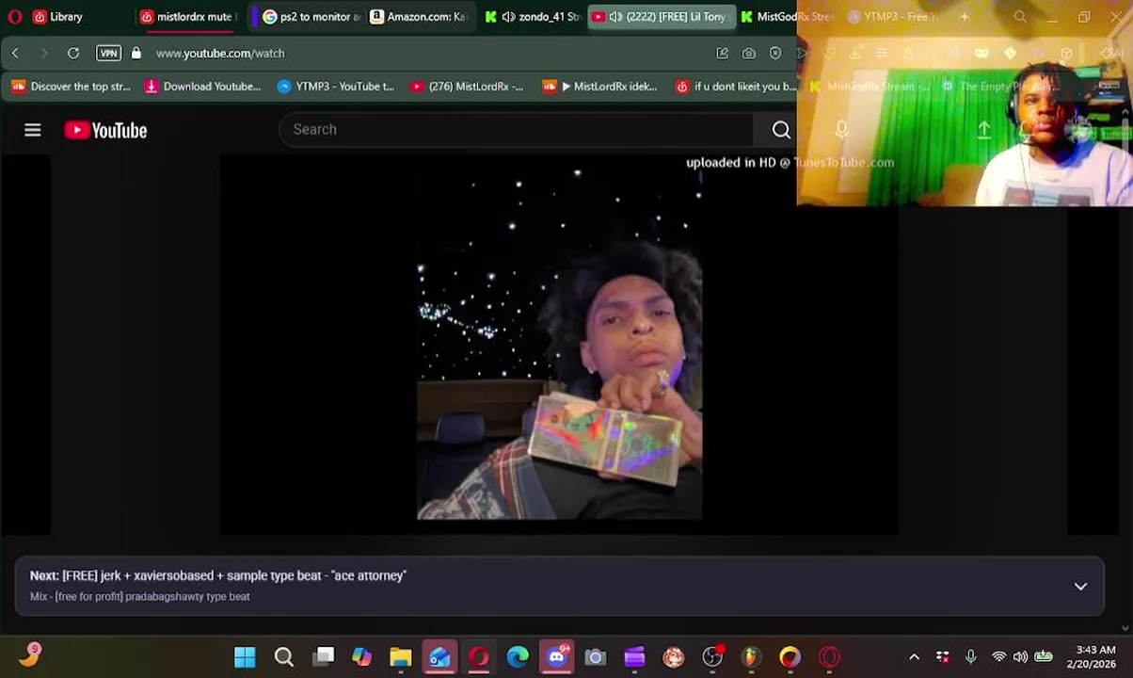Click the YouTube Search box

(516, 130)
